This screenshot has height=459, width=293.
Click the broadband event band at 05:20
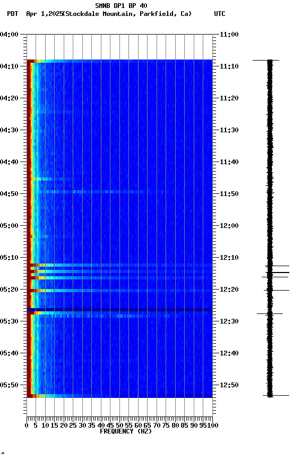(119, 291)
